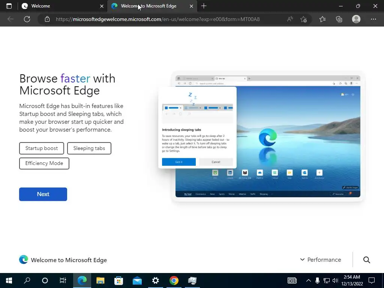Go back using the back arrow

point(10,19)
